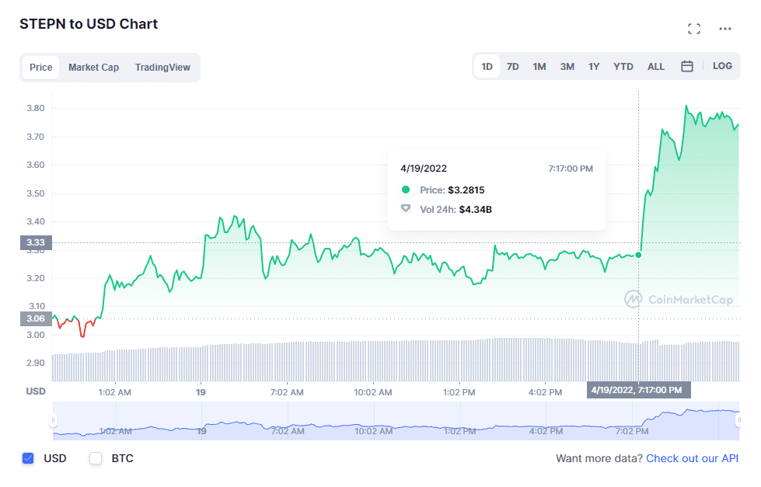The width and height of the screenshot is (761, 487).
Task: Click the Check out our API link
Action: click(x=692, y=458)
